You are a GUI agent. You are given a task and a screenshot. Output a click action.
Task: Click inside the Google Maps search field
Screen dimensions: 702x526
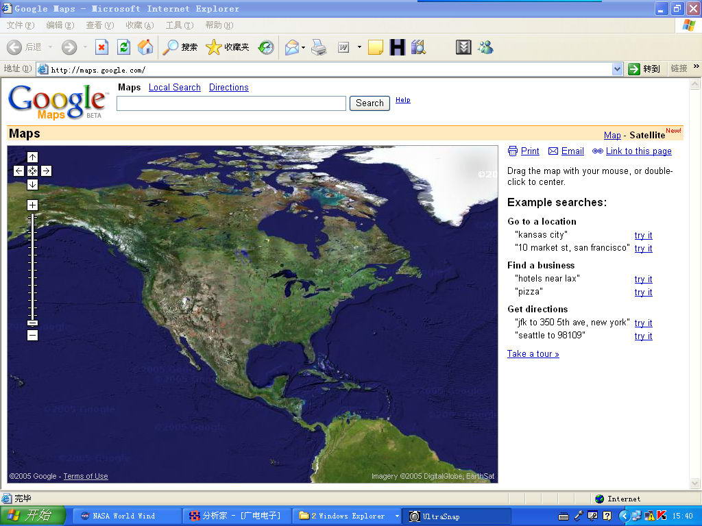tap(231, 103)
